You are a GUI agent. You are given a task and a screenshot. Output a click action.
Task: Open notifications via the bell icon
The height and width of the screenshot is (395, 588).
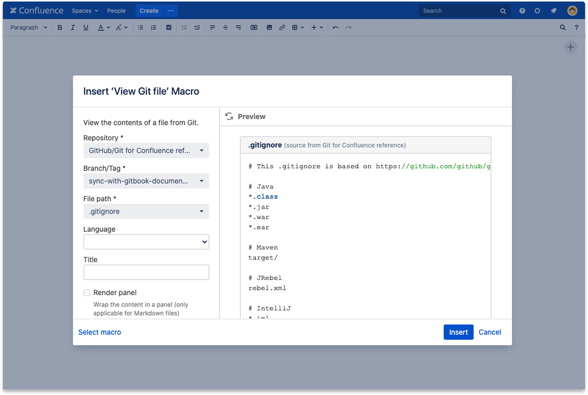click(x=553, y=11)
